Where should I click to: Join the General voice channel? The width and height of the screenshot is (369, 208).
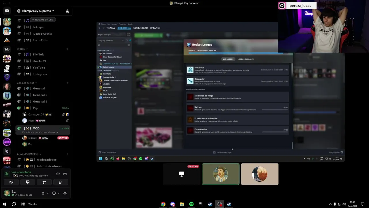tap(43, 88)
